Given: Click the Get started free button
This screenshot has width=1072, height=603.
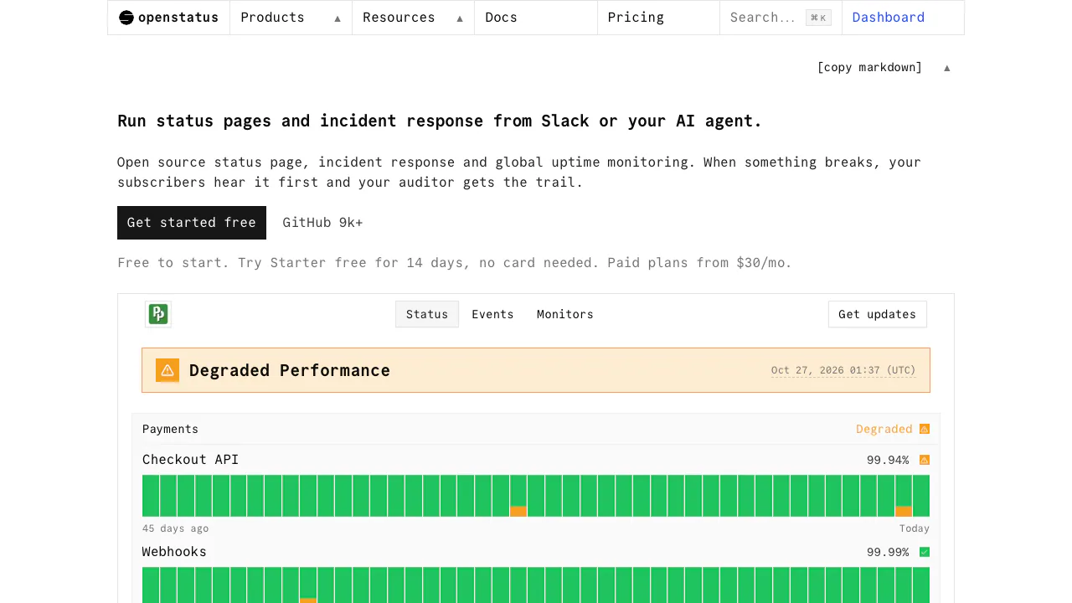Looking at the screenshot, I should point(192,223).
